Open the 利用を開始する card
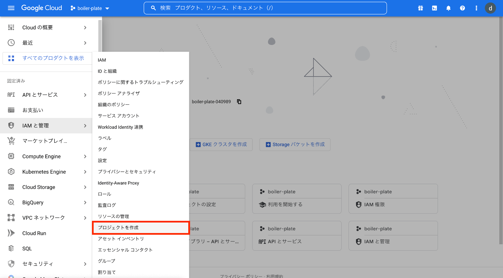The width and height of the screenshot is (503, 278). (297, 199)
